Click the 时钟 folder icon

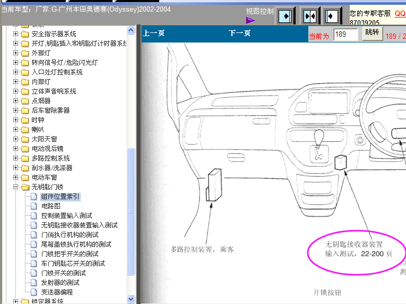tap(25, 120)
